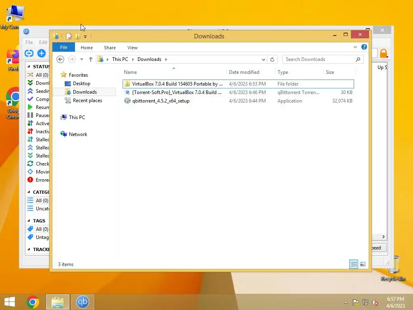This screenshot has height=310, width=413.
Task: Open Customize Quick Access Toolbar dropdown
Action: (86, 37)
